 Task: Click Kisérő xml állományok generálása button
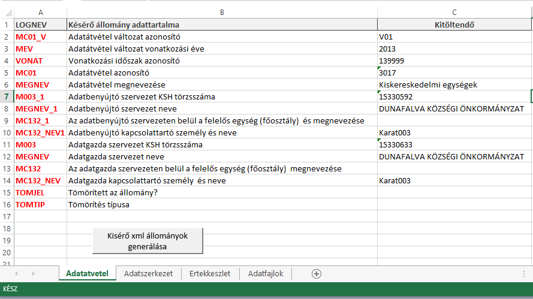147,241
